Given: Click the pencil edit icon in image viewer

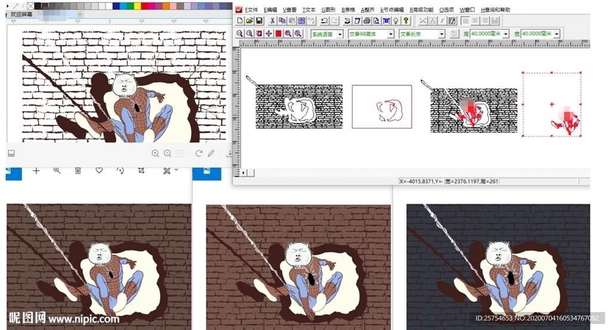Looking at the screenshot, I should 211,153.
